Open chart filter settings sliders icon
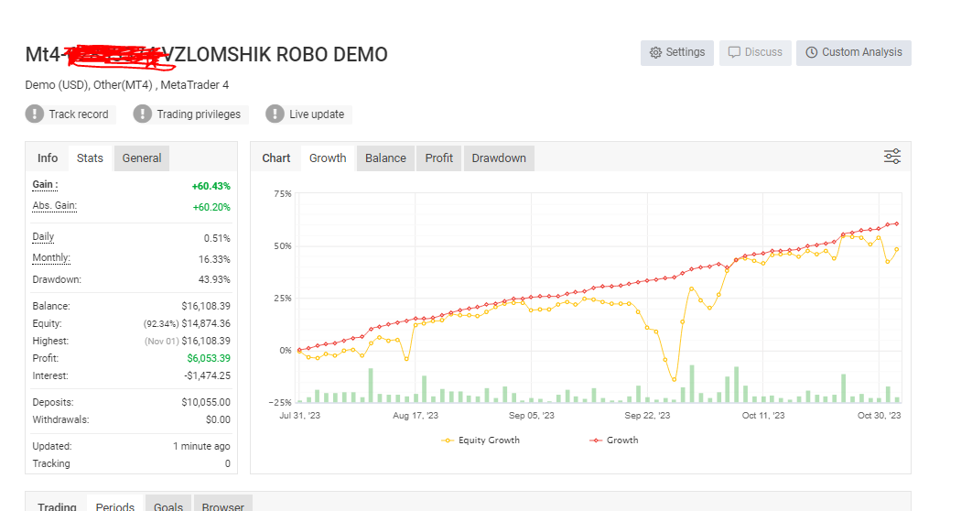Screen dimensions: 972x511 click(x=892, y=157)
